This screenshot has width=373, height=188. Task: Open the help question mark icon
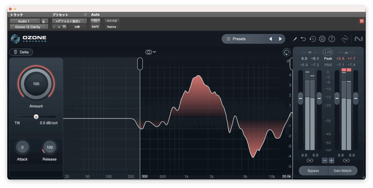[331, 39]
